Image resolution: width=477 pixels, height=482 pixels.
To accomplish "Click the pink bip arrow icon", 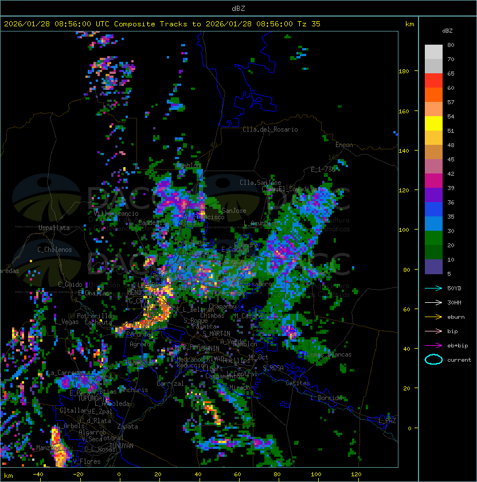I will pyautogui.click(x=433, y=331).
